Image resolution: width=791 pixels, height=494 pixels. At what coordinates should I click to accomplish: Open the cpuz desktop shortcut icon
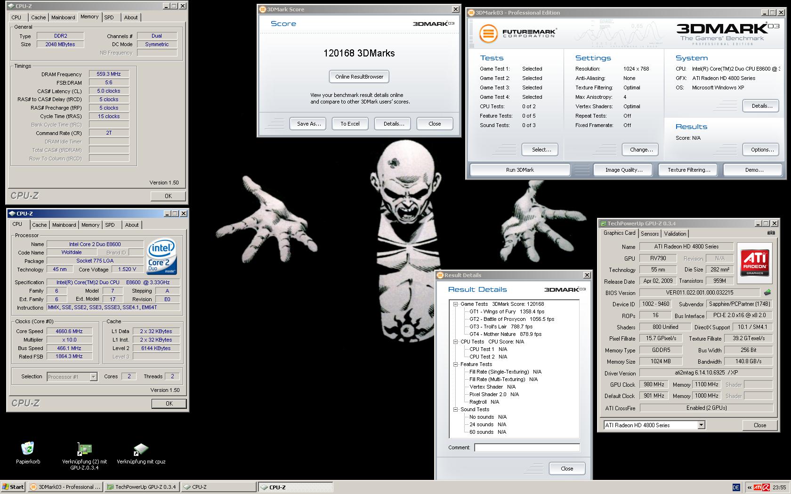pyautogui.click(x=141, y=449)
